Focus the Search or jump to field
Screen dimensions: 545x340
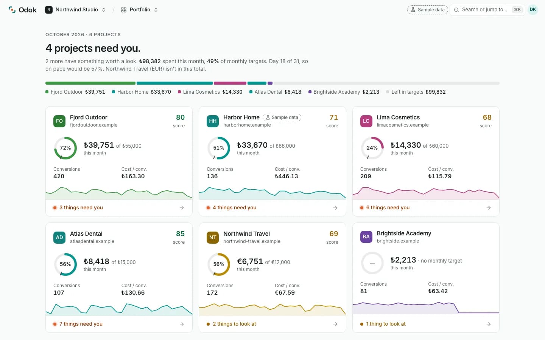[487, 10]
